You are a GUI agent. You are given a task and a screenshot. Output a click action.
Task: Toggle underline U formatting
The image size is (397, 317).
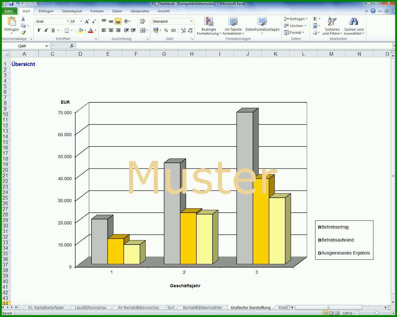click(x=53, y=30)
